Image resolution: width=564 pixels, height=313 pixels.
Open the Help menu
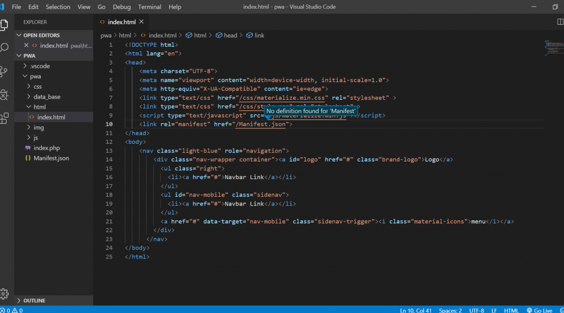click(x=175, y=7)
